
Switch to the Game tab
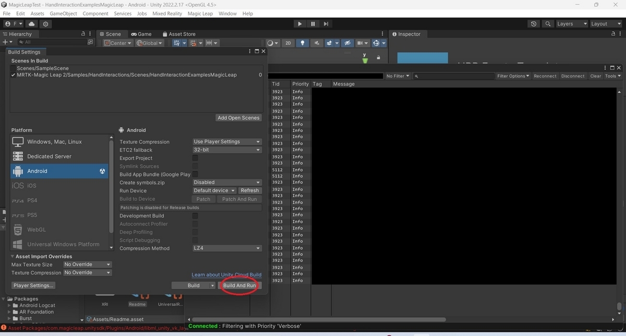coord(141,34)
